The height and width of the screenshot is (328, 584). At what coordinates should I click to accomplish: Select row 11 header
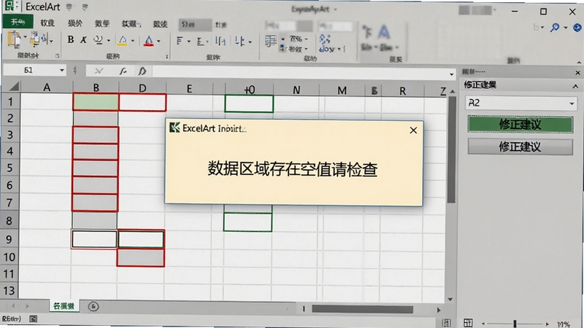(9, 274)
